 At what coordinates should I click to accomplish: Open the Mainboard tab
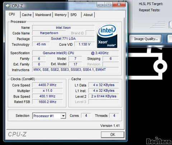pyautogui.click(x=43, y=15)
